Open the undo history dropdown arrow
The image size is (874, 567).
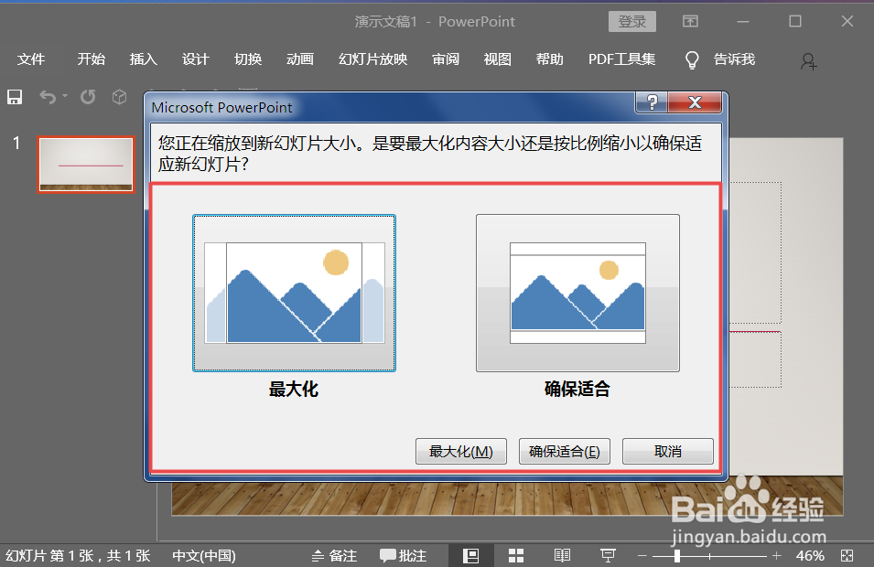(65, 96)
